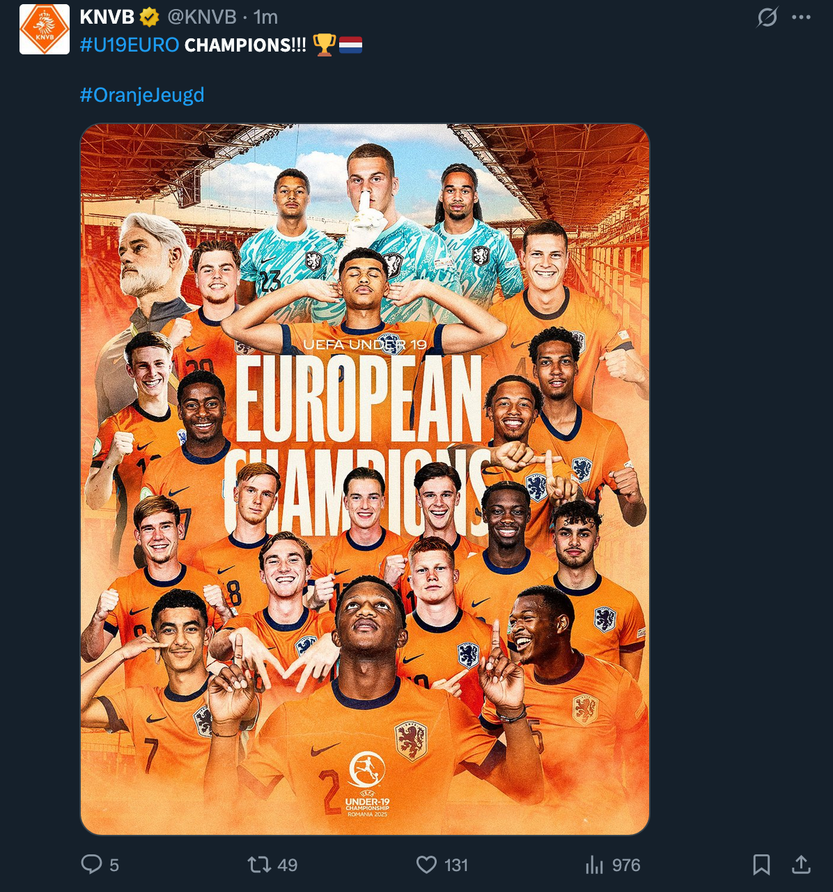Click the 976 views count
Image resolution: width=833 pixels, height=892 pixels.
pyautogui.click(x=626, y=866)
